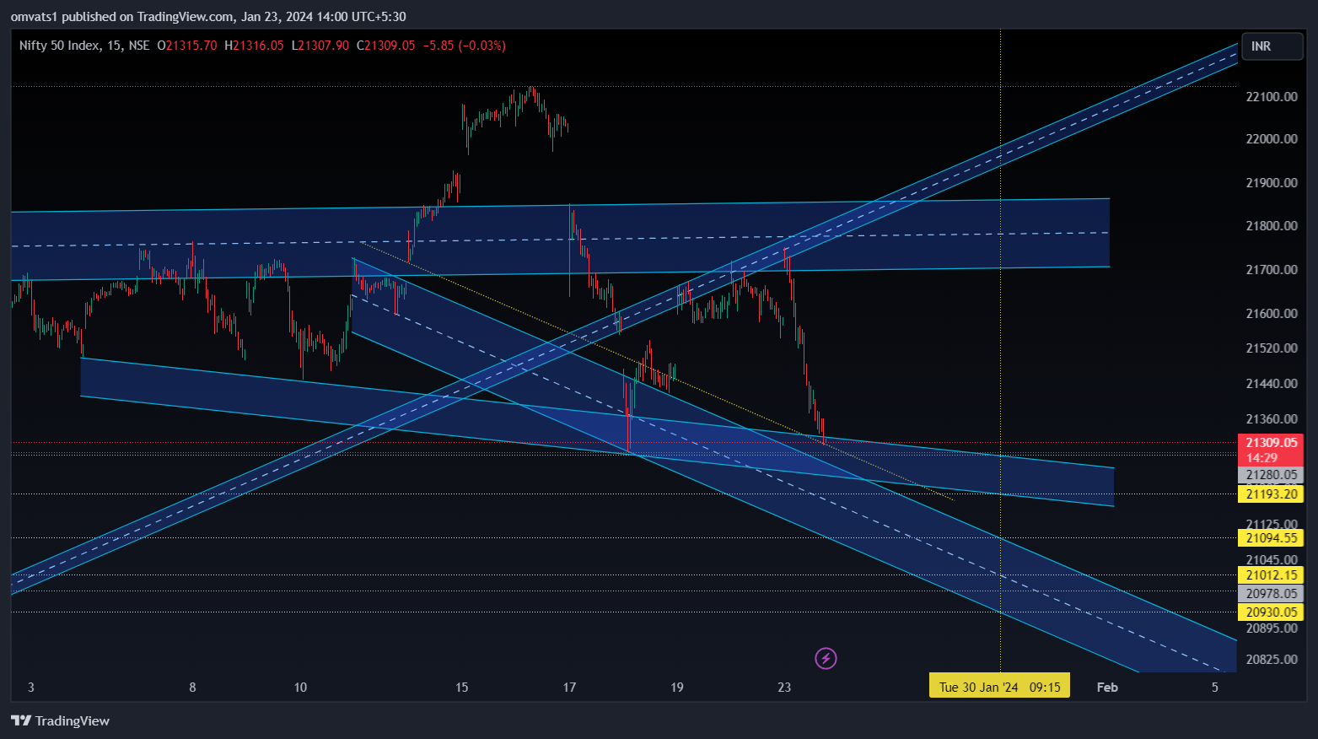Click the high value H21316.05
Viewport: 1318px width, 739px height.
(x=254, y=46)
